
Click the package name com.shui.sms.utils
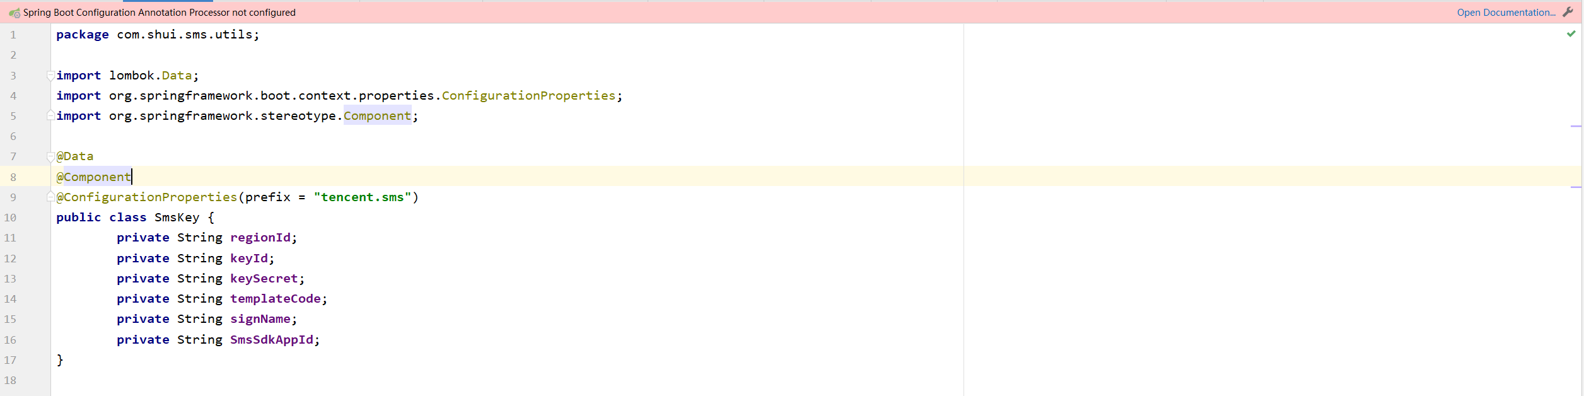click(185, 35)
